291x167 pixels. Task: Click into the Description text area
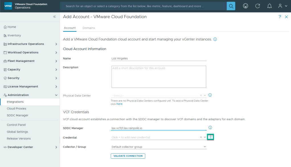tap(159, 77)
